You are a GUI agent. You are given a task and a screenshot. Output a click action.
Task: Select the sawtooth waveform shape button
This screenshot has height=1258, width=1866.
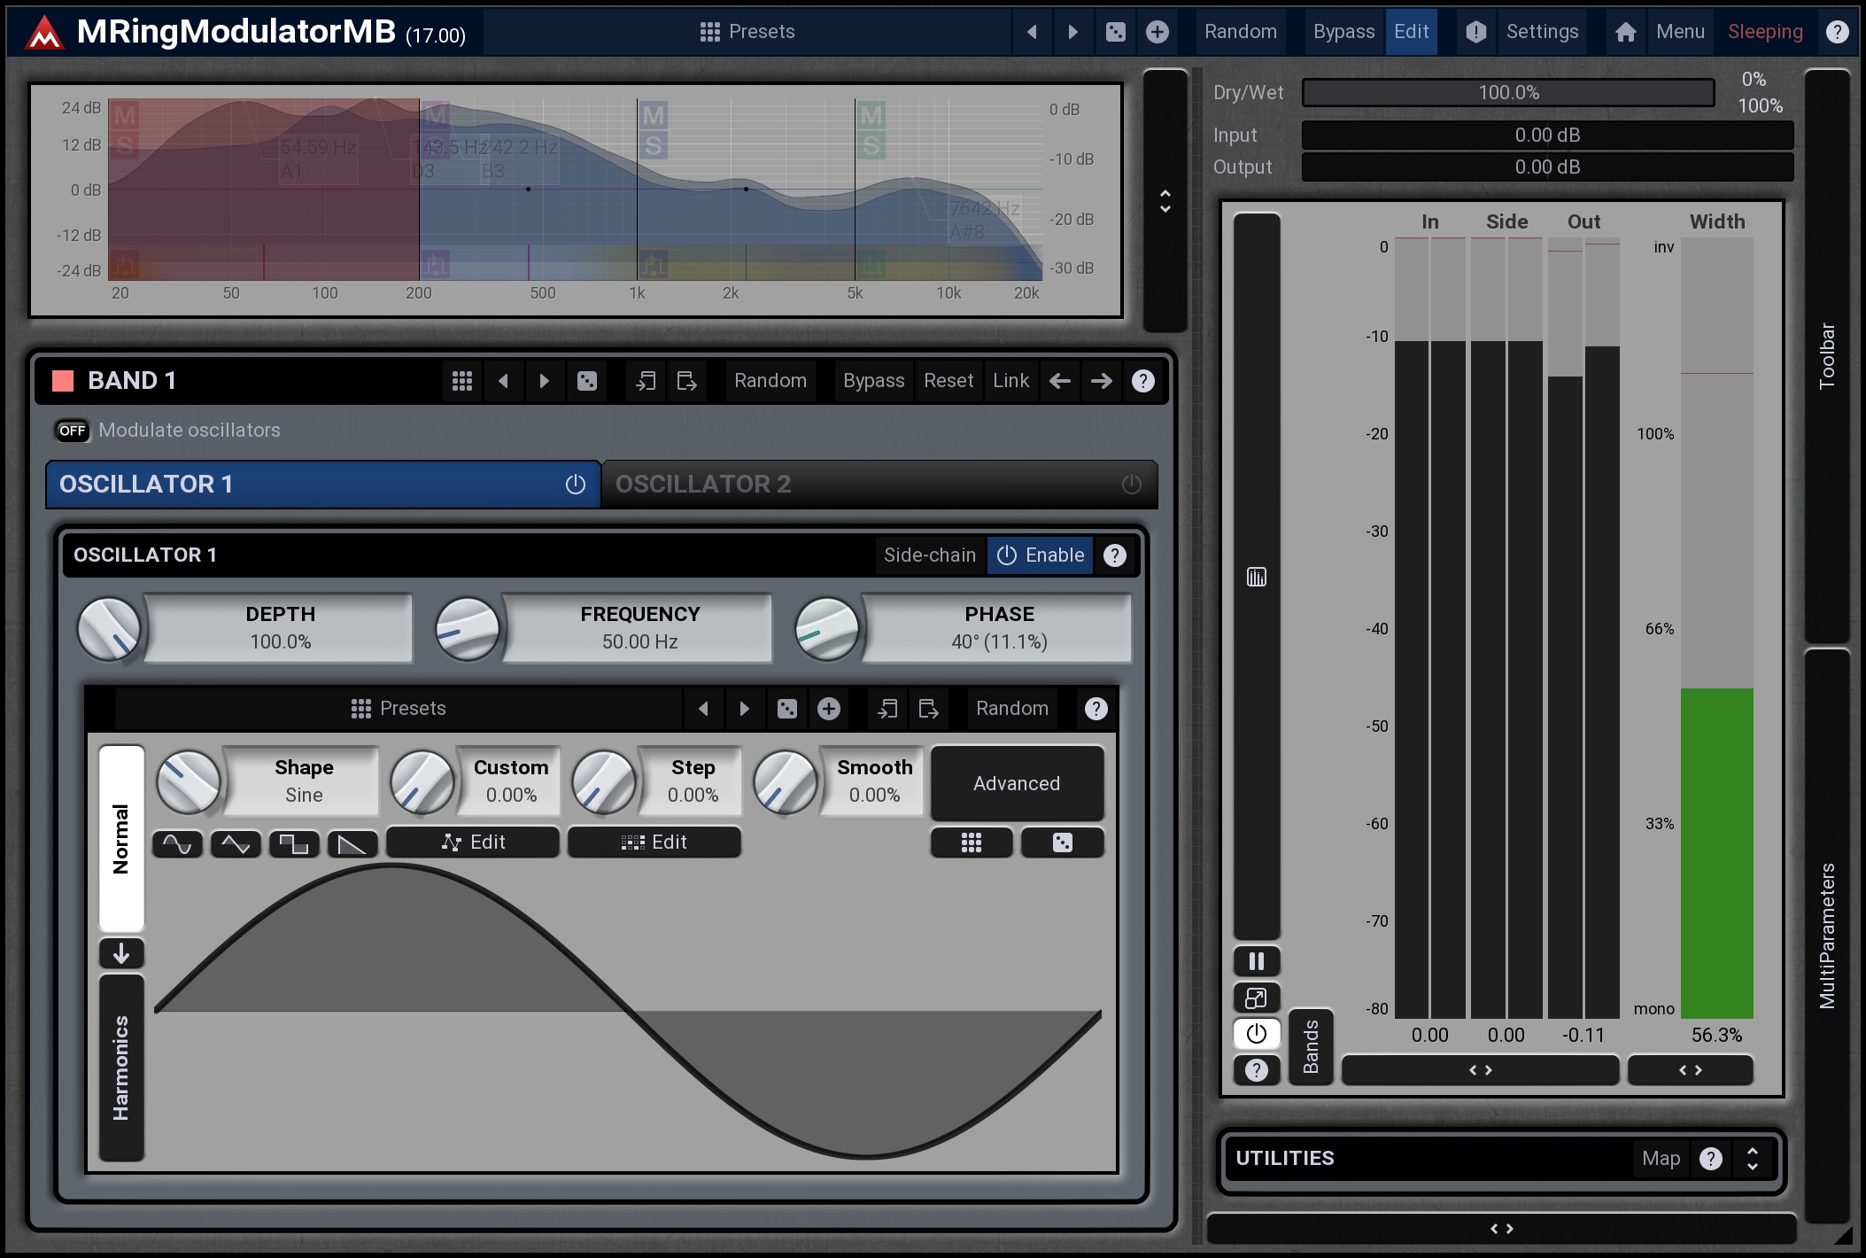pyautogui.click(x=352, y=843)
